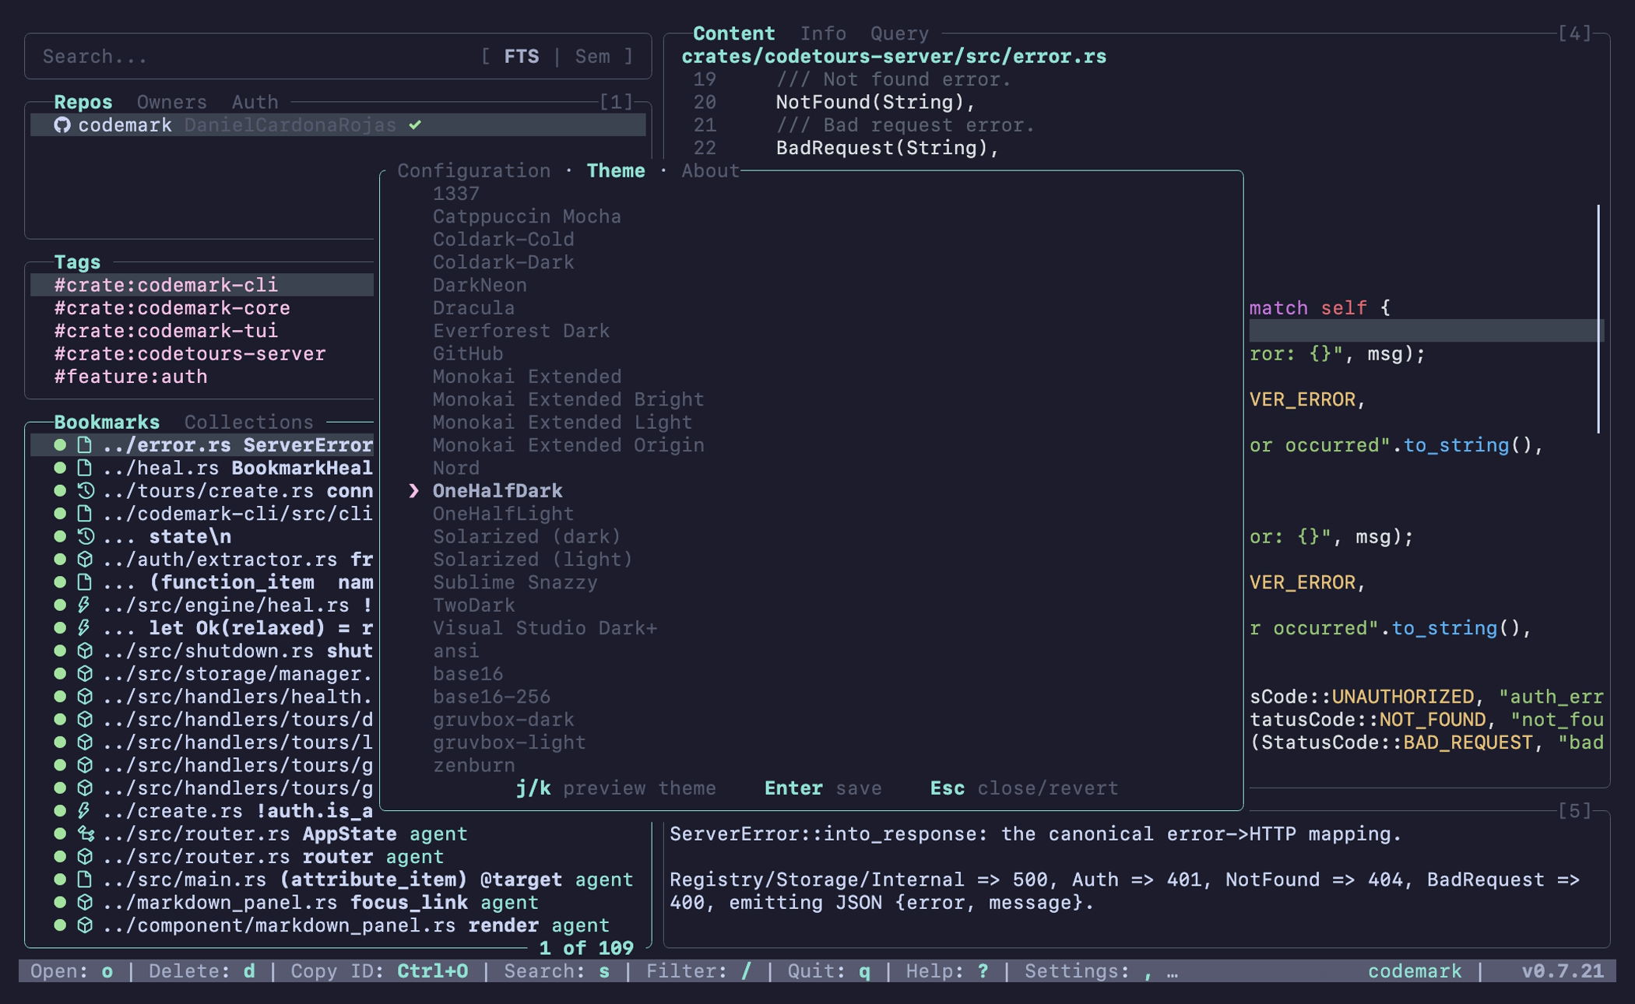
Task: Switch search mode to FTS
Action: pyautogui.click(x=522, y=57)
